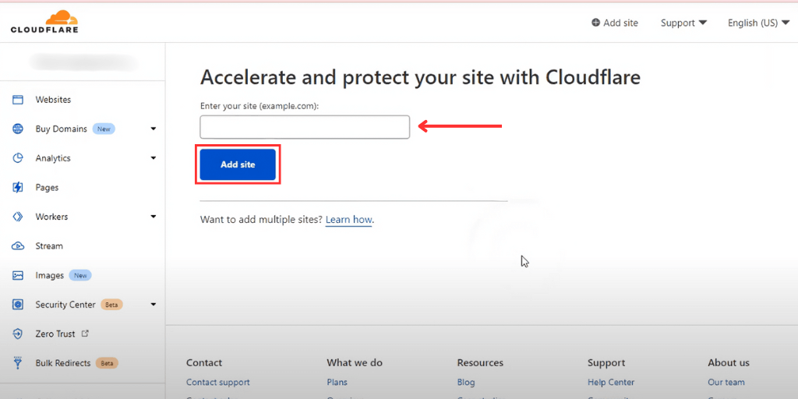Open the English (US) language dropdown

[759, 23]
